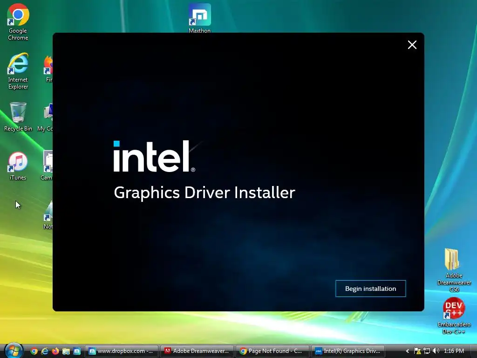Switch to Page Not Found Chrome window
The image size is (477, 358).
[x=272, y=351]
